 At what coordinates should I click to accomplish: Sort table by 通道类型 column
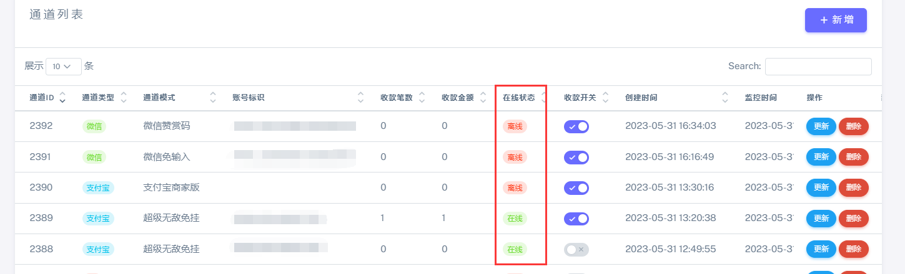click(123, 98)
